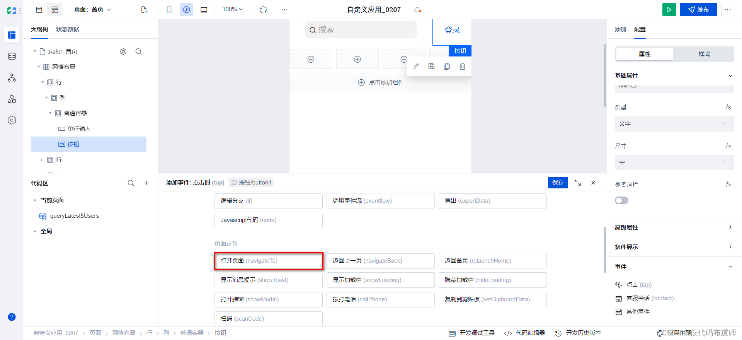Choose 打开页面 (navigateTo) action
The image size is (742, 340).
coord(269,261)
